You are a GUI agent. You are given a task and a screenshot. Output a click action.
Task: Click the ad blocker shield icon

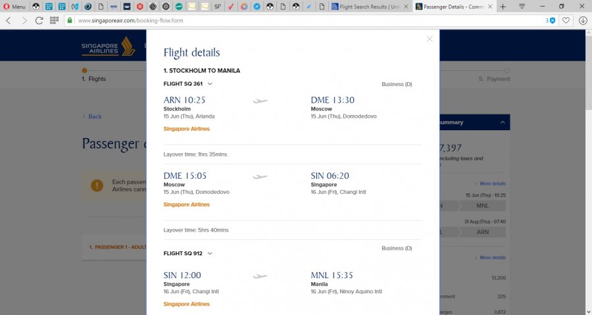[553, 20]
